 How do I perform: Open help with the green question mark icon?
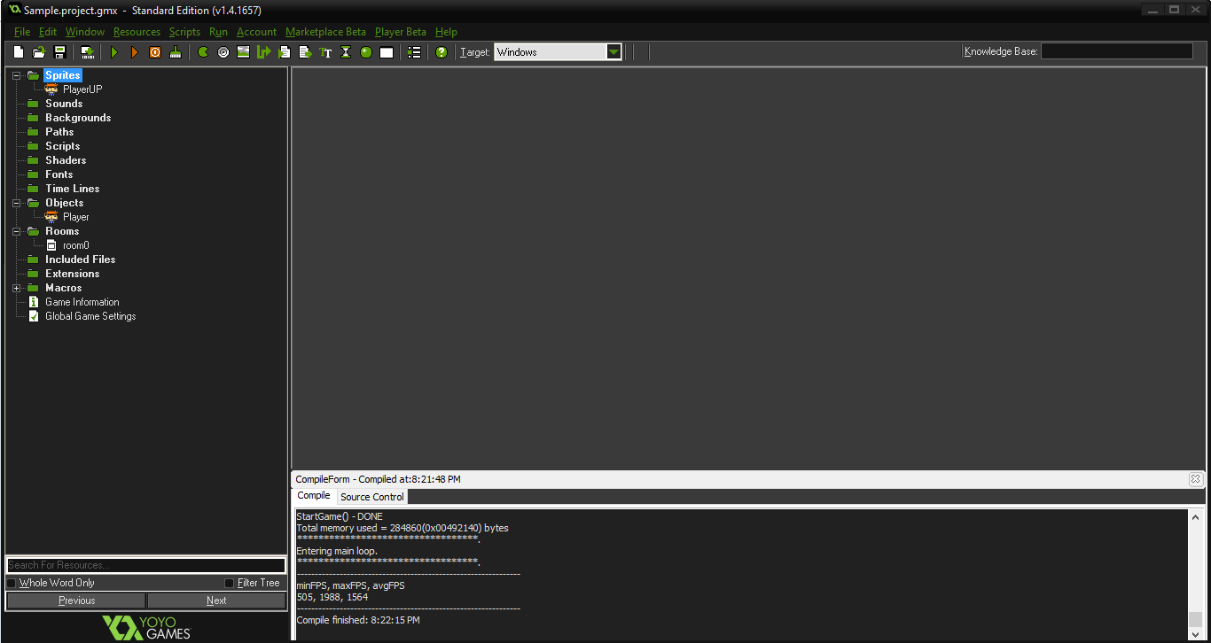click(441, 52)
